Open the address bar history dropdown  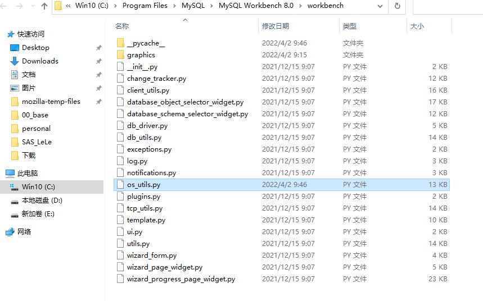[380, 6]
